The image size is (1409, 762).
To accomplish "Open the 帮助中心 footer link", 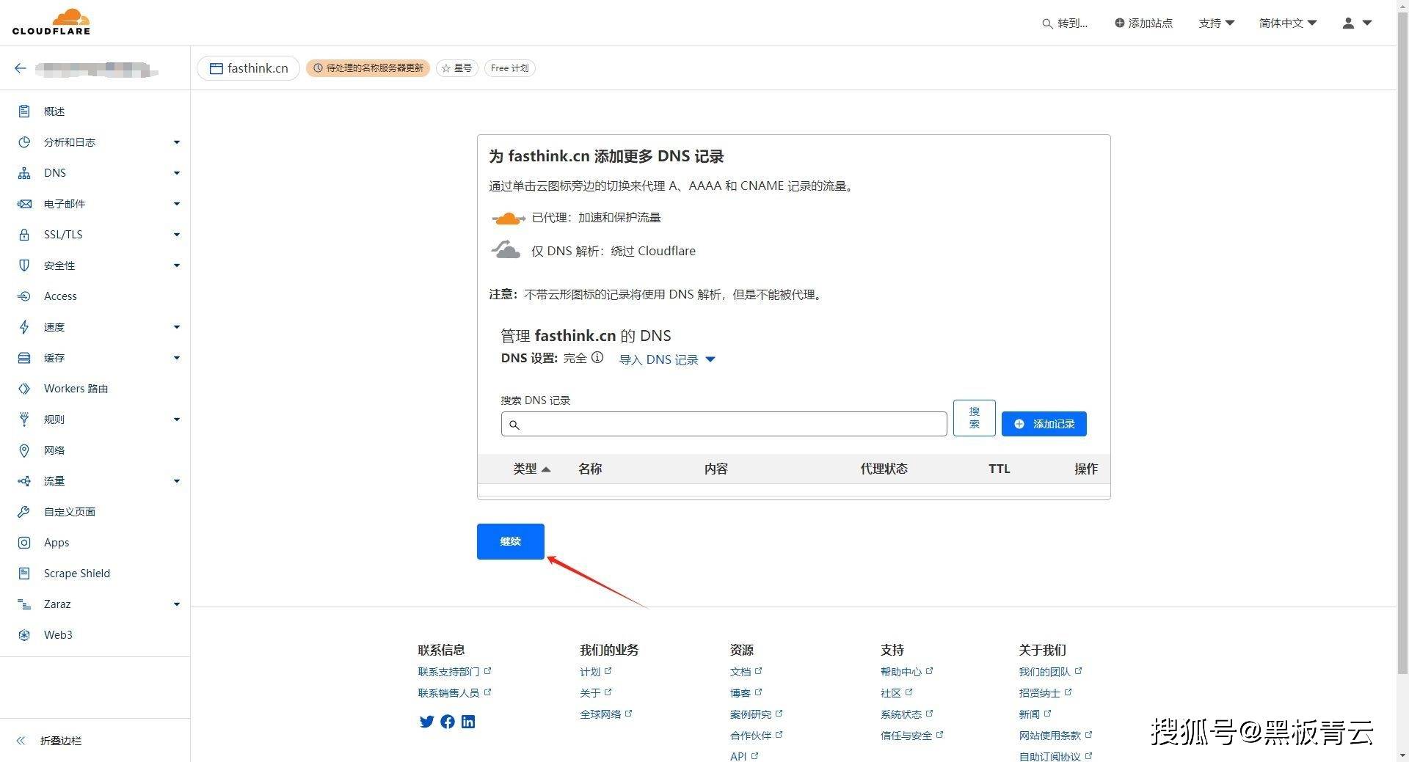I will click(x=907, y=672).
